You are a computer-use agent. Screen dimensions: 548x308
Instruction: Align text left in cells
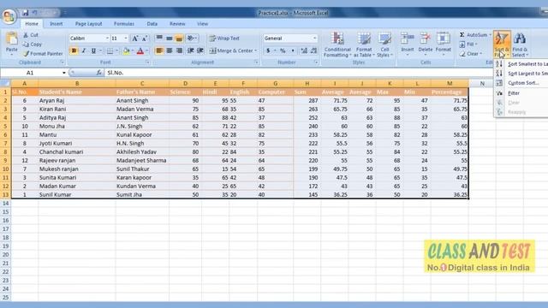(x=159, y=51)
